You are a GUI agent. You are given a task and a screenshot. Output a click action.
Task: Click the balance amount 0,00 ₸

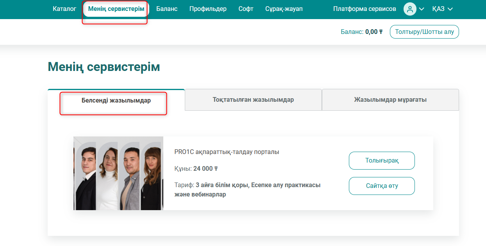[x=374, y=32]
